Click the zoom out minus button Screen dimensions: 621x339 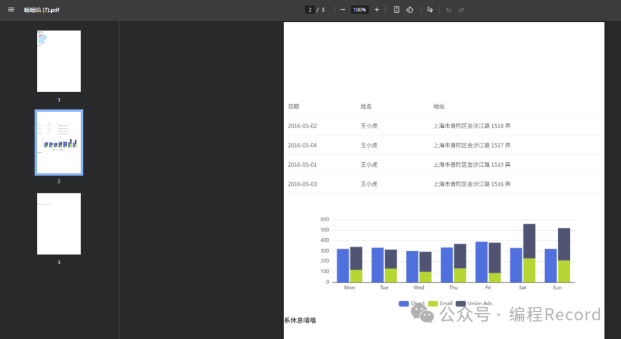tap(343, 10)
